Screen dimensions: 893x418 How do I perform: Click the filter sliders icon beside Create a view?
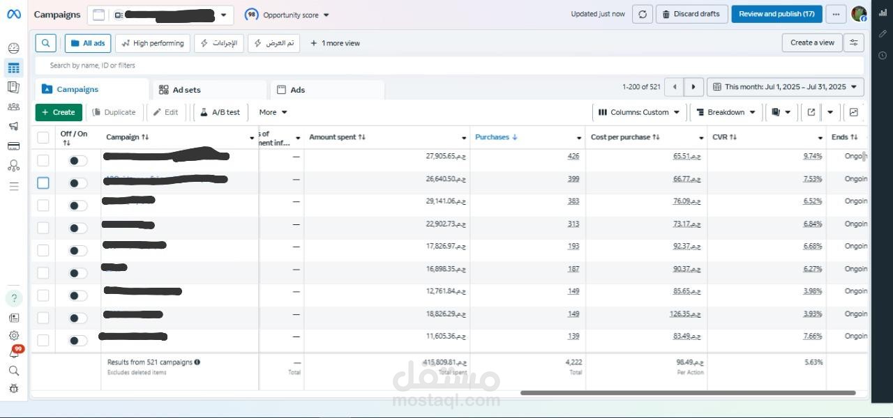[854, 42]
